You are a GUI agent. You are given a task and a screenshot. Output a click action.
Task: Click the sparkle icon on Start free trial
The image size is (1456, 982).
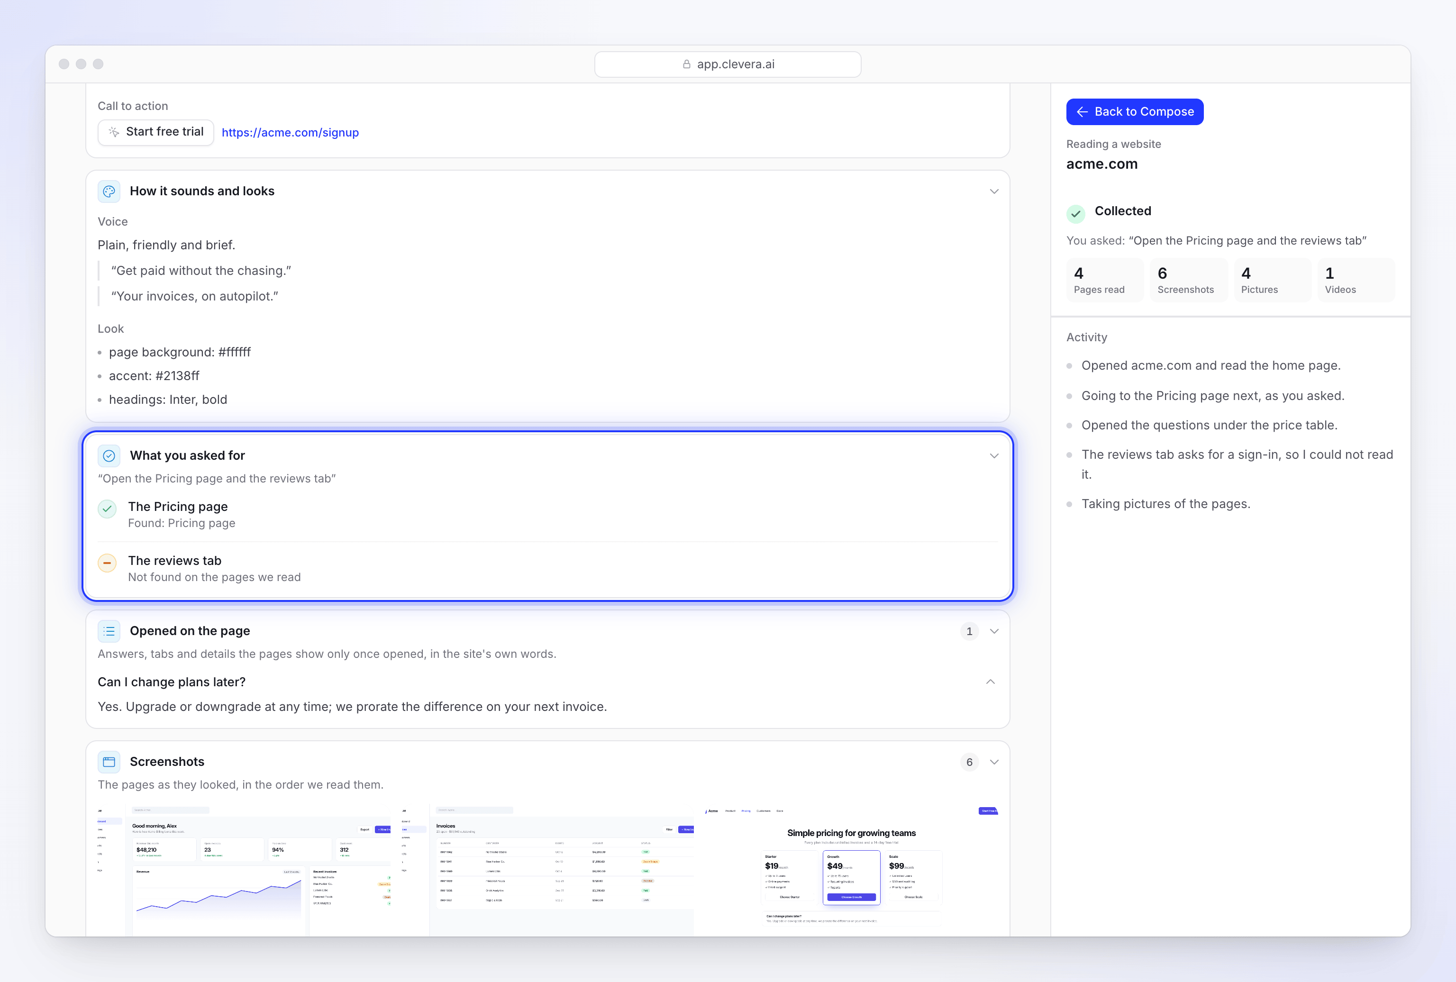[x=114, y=132]
